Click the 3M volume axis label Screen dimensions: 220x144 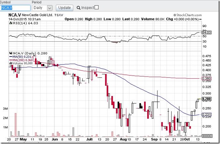tap(5, 109)
